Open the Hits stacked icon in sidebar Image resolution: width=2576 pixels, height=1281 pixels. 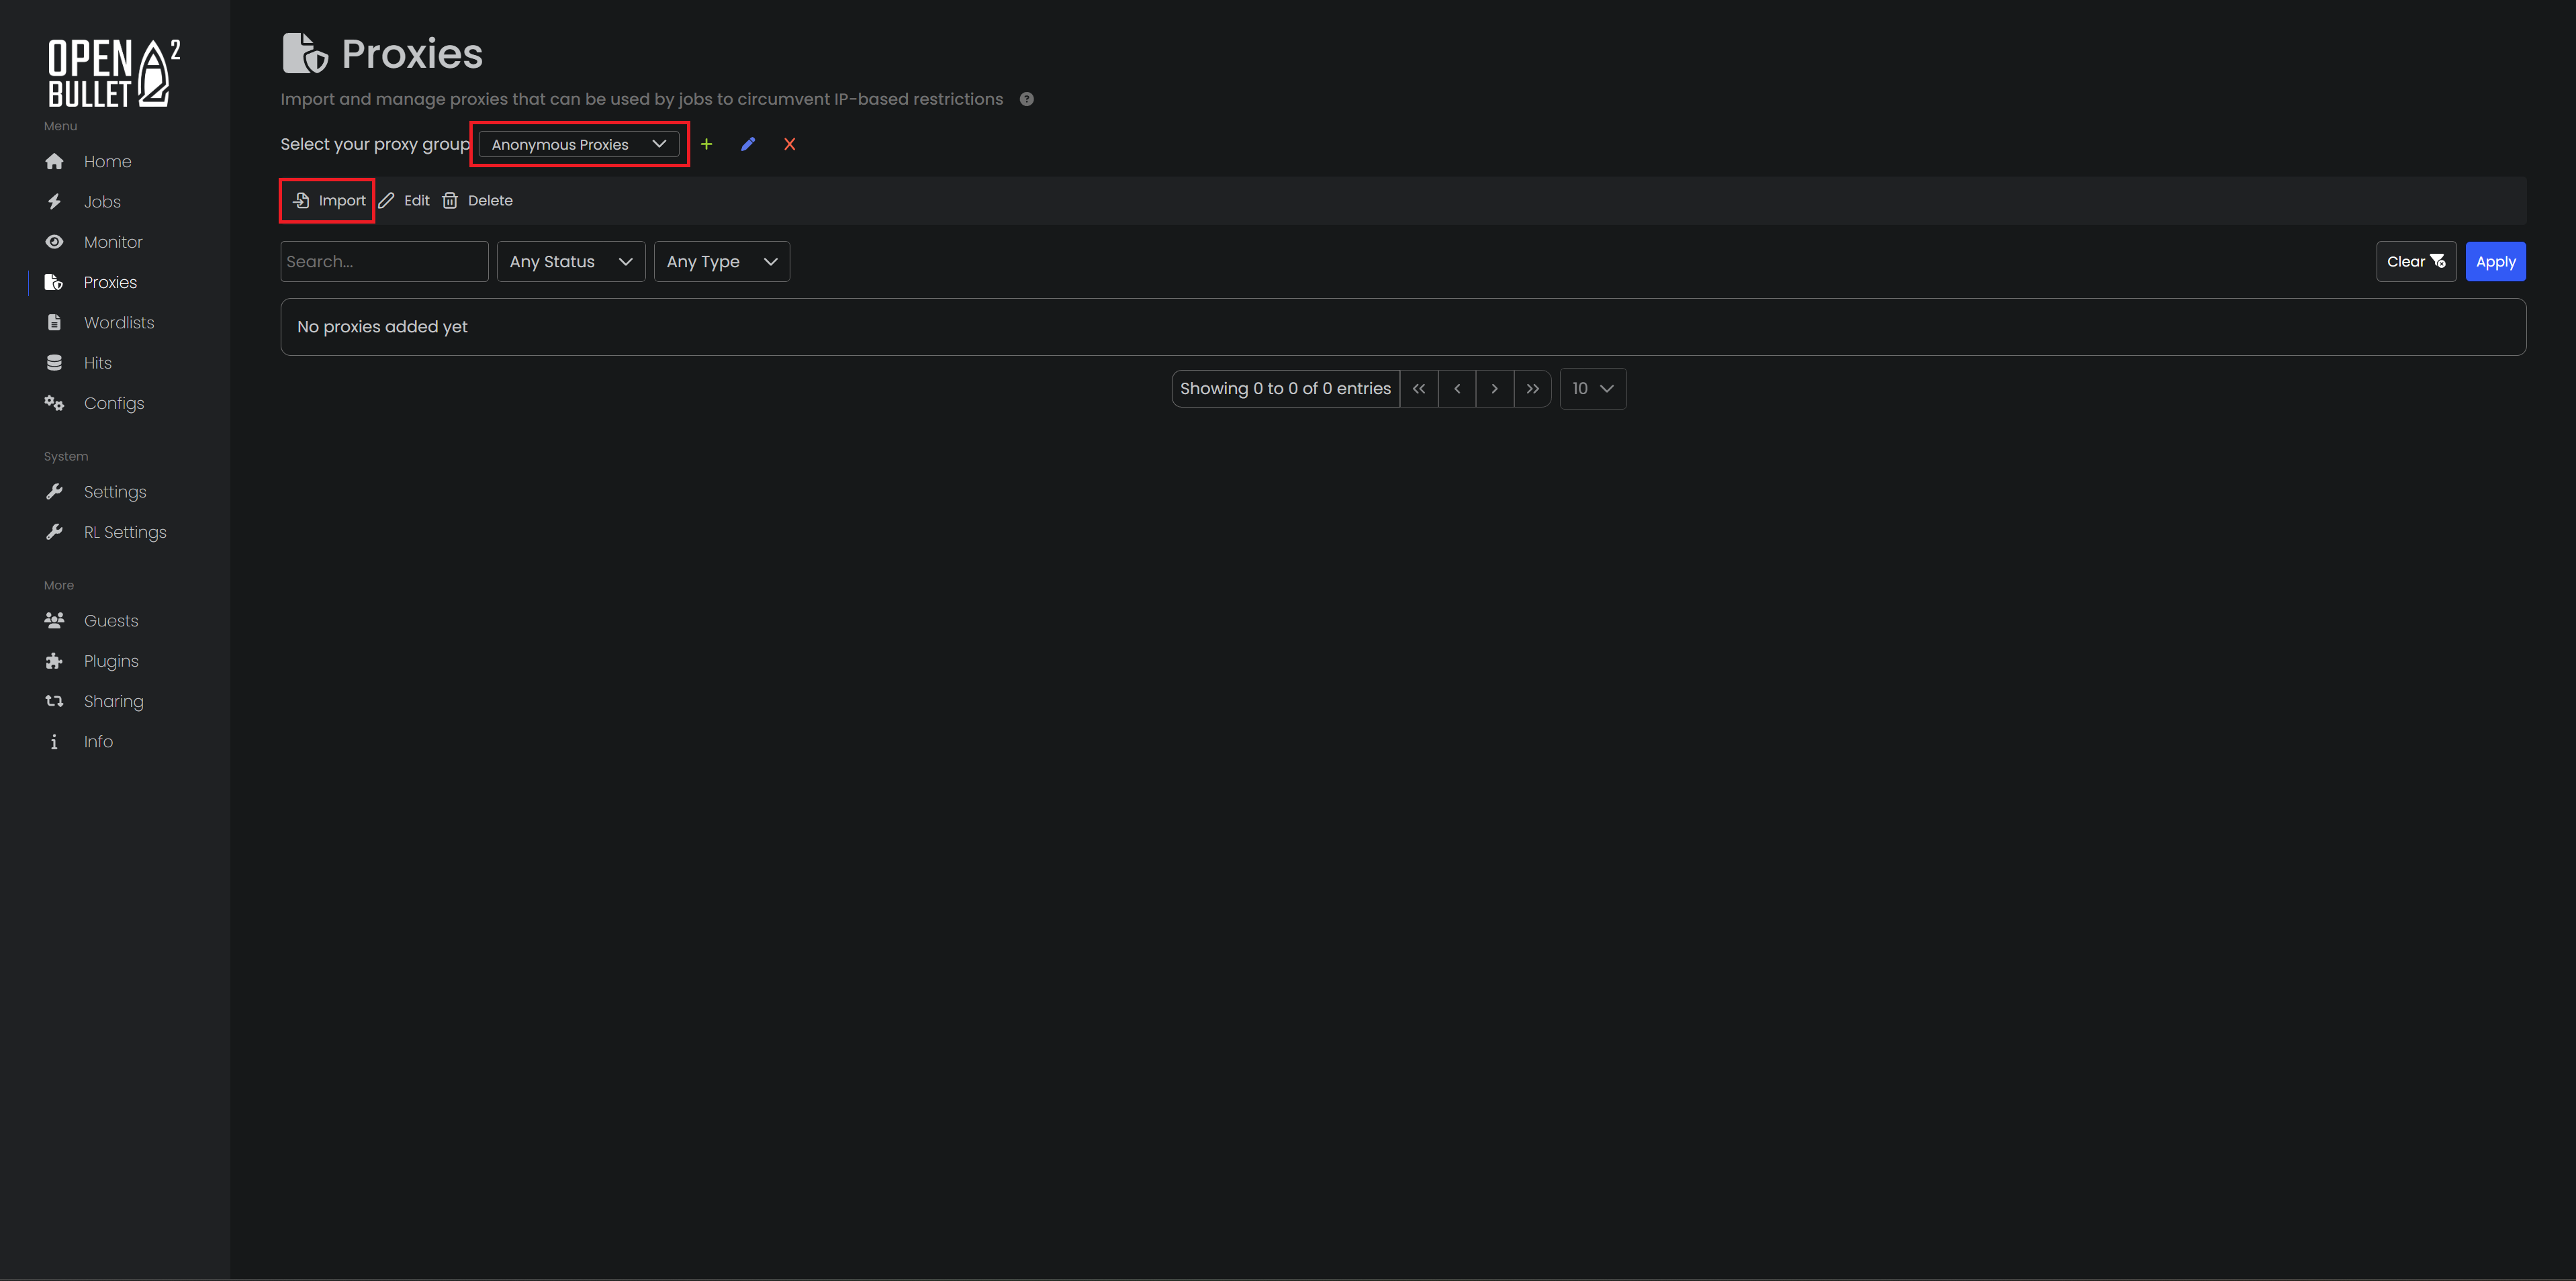54,362
